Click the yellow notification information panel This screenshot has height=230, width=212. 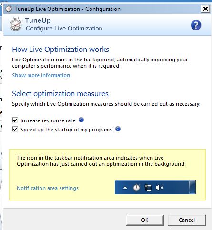coord(107,175)
